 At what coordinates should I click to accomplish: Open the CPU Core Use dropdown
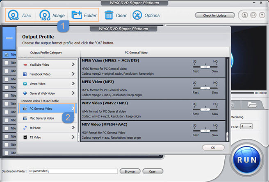pyautogui.click(x=246, y=127)
